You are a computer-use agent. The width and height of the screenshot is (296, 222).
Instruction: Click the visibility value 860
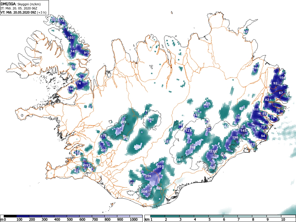[x=137, y=147]
